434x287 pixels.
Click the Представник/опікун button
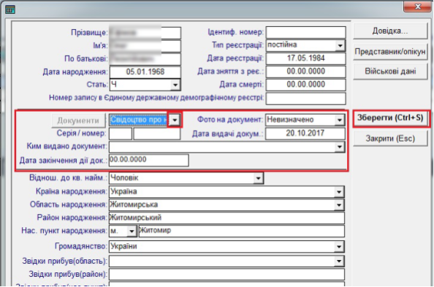click(x=390, y=51)
